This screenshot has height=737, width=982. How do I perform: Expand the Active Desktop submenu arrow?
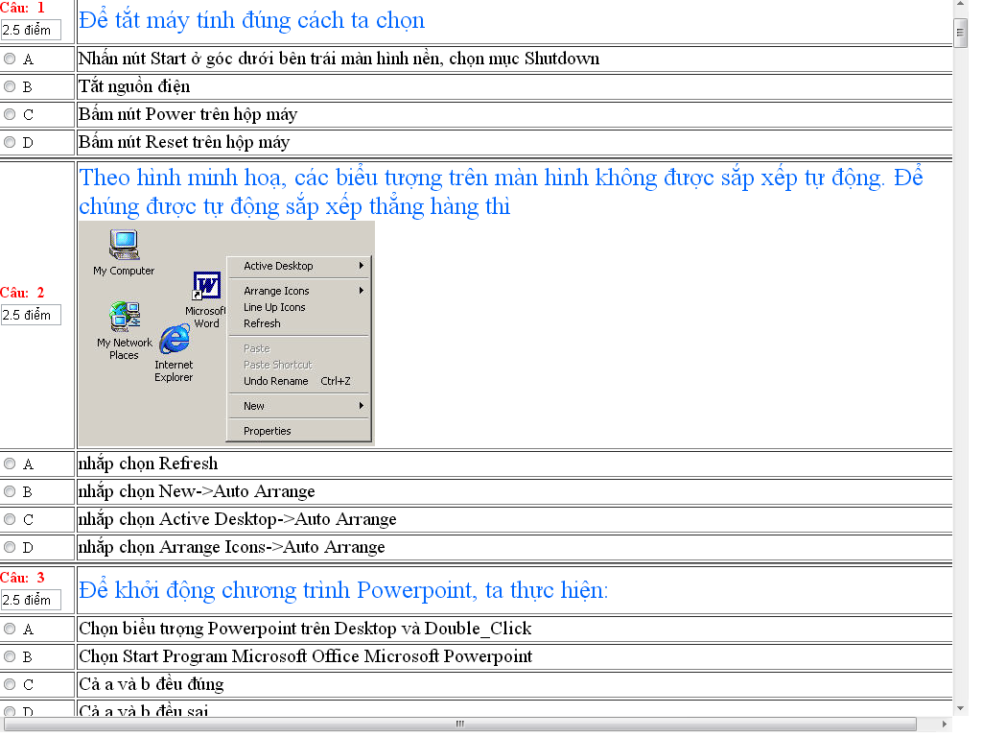(362, 266)
